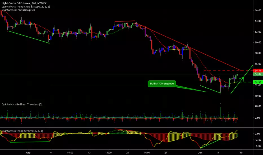Click the red dashed 54.71 resistance line
The image size is (263, 155).
click(228, 71)
